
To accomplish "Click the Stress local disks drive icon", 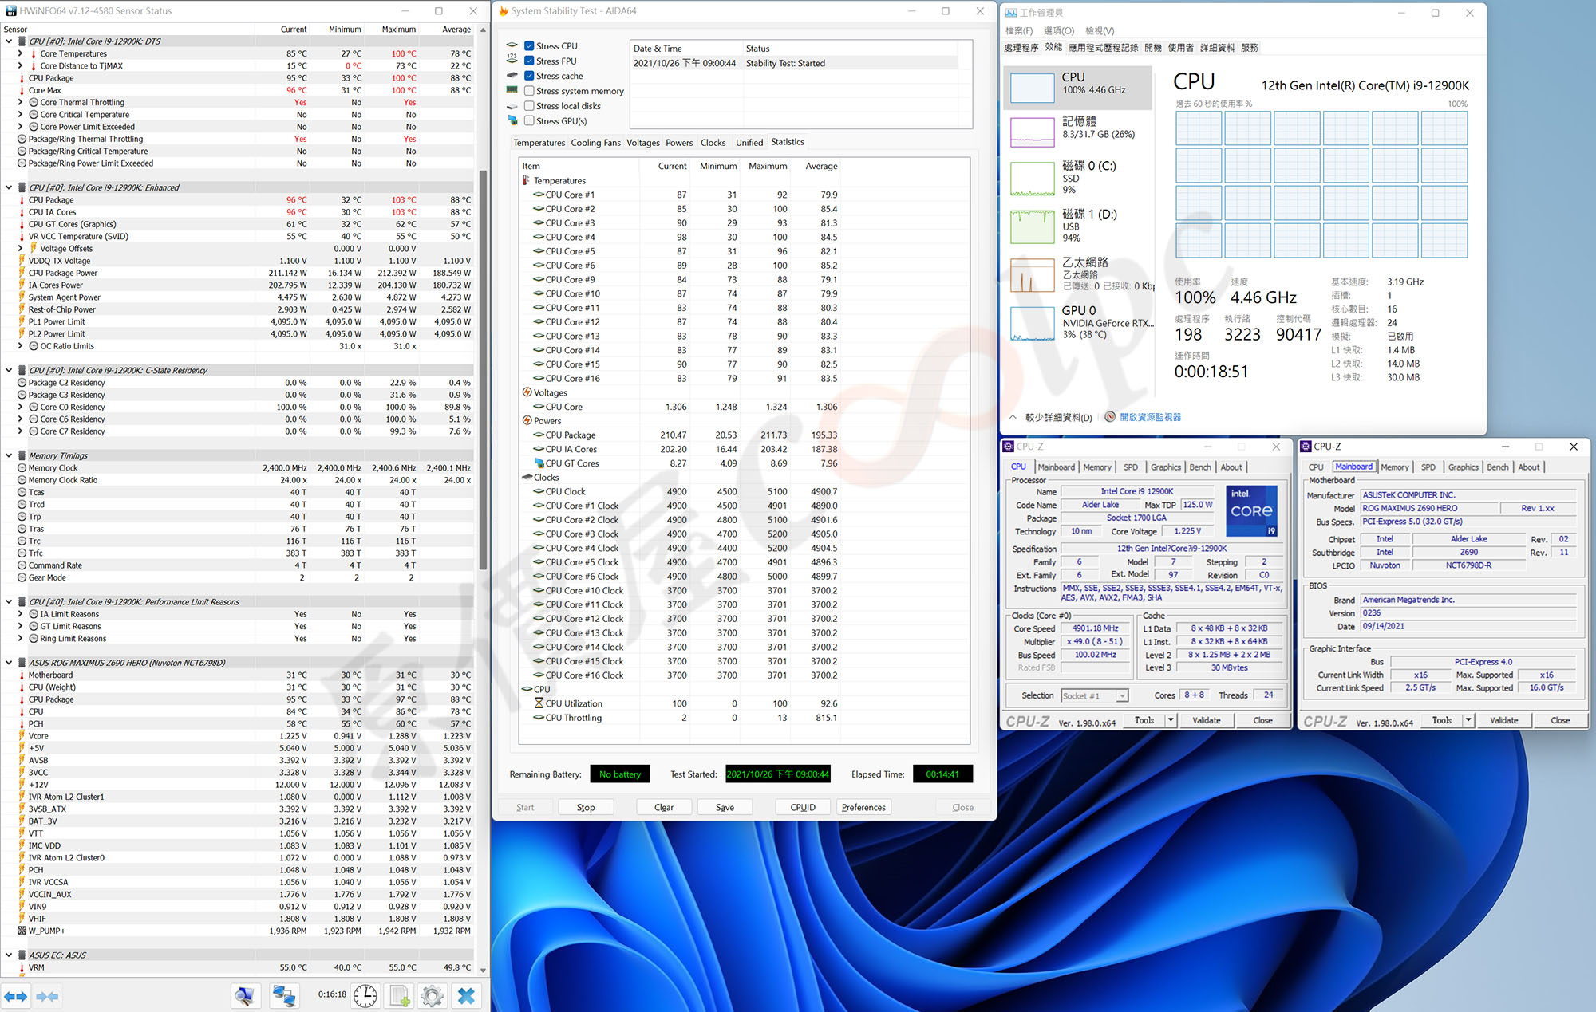I will pos(512,105).
